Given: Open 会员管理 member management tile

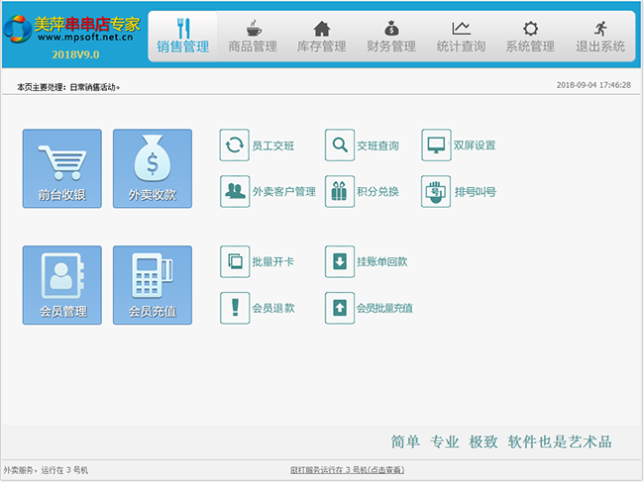Looking at the screenshot, I should (x=61, y=285).
